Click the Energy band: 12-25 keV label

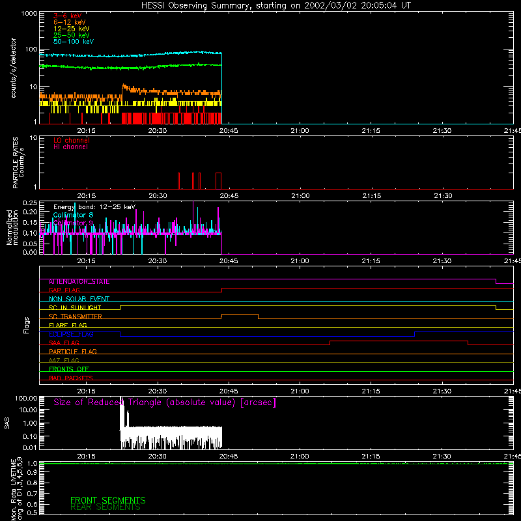click(94, 207)
